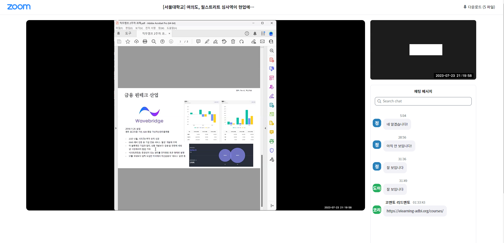The image size is (504, 243).
Task: Click the Rotate page icon
Action: point(242,42)
